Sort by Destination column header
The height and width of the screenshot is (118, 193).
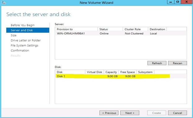[x=157, y=29]
